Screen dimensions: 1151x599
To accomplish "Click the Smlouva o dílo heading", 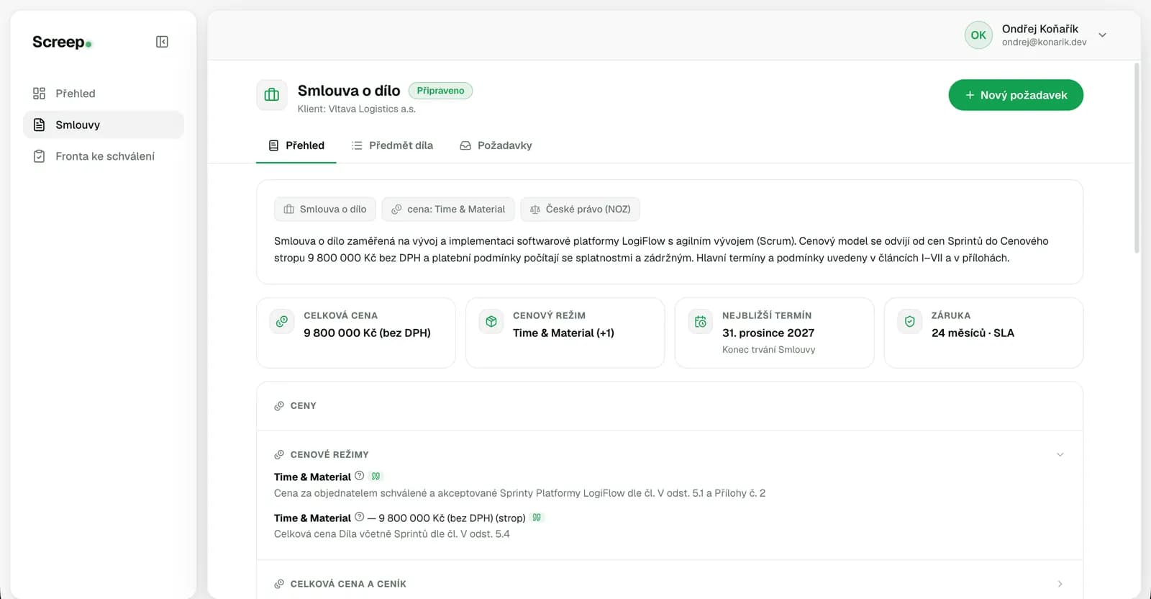I will tap(349, 91).
